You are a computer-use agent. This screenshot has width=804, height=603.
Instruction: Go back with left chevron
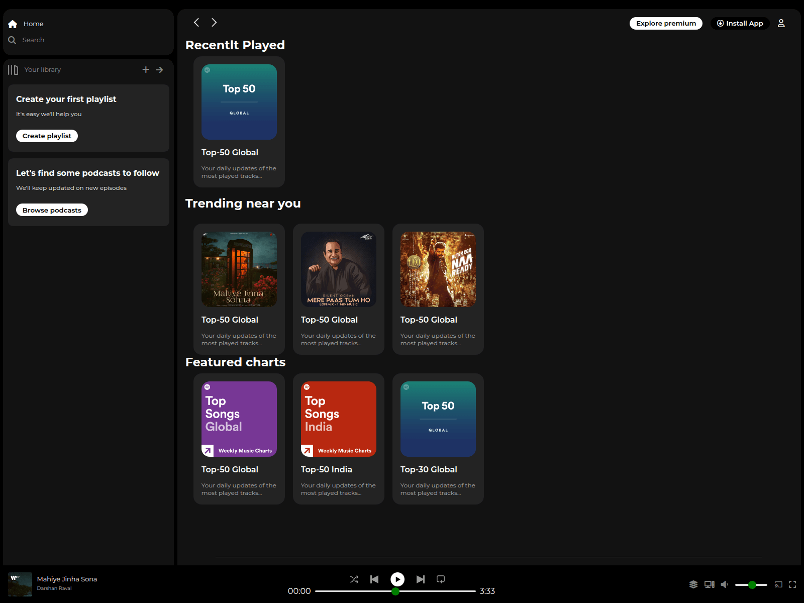196,22
